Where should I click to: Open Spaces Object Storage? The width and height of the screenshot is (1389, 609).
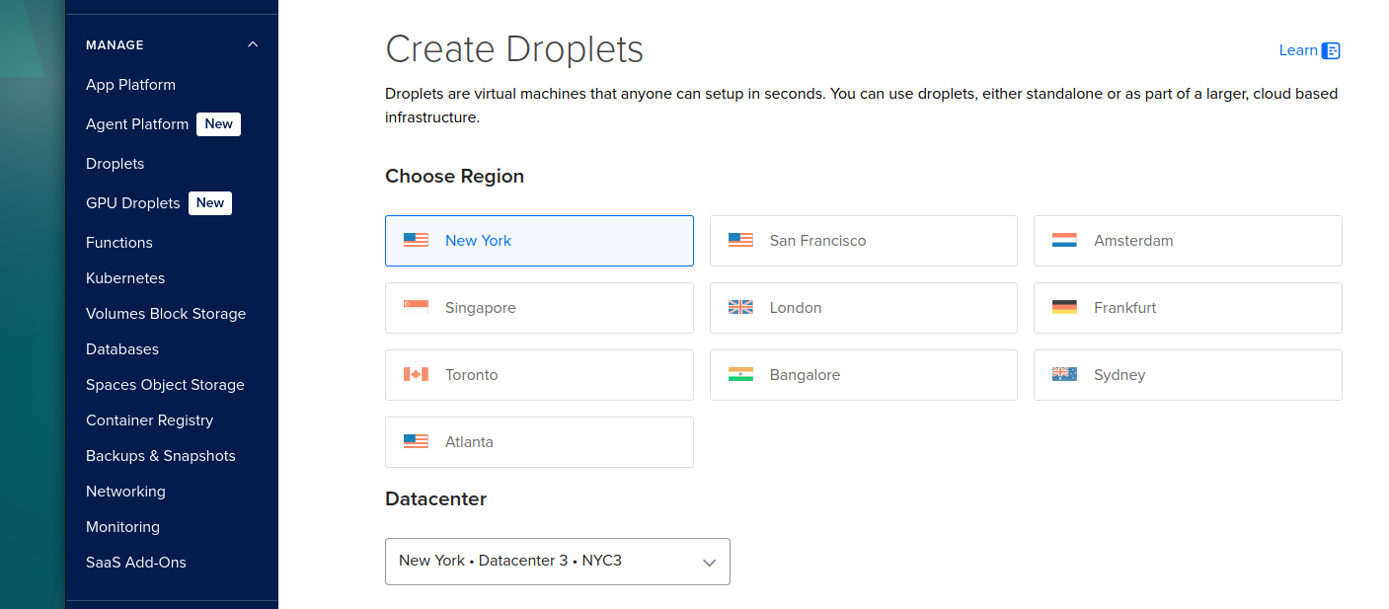point(165,385)
